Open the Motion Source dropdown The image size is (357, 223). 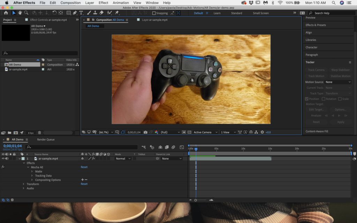(338, 82)
